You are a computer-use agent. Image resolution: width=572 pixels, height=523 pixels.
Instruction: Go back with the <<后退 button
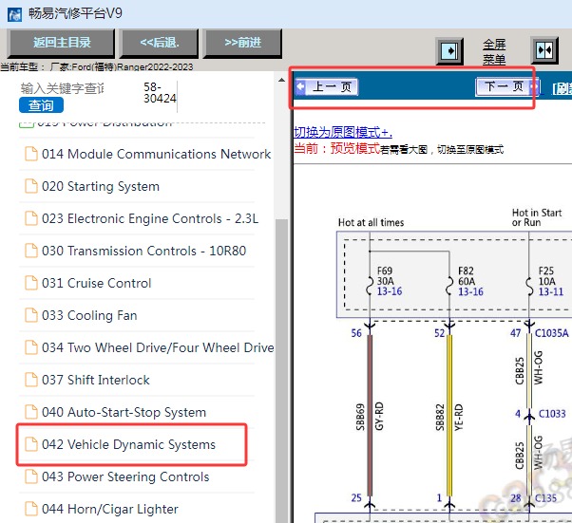pyautogui.click(x=160, y=43)
